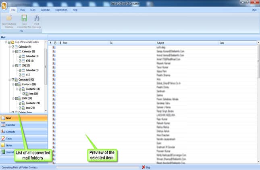The width and height of the screenshot is (260, 170).
Task: Toggle the XYZ (4) checkbox
Action: point(20,61)
